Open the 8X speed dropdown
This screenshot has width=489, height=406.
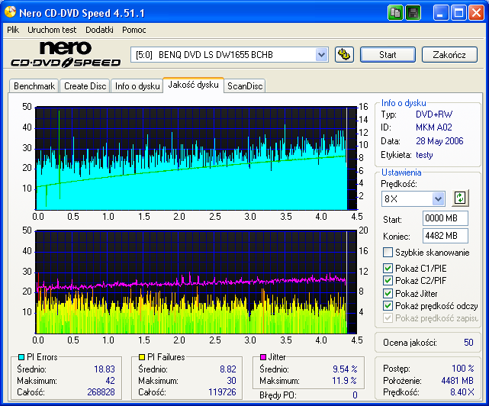(438, 198)
